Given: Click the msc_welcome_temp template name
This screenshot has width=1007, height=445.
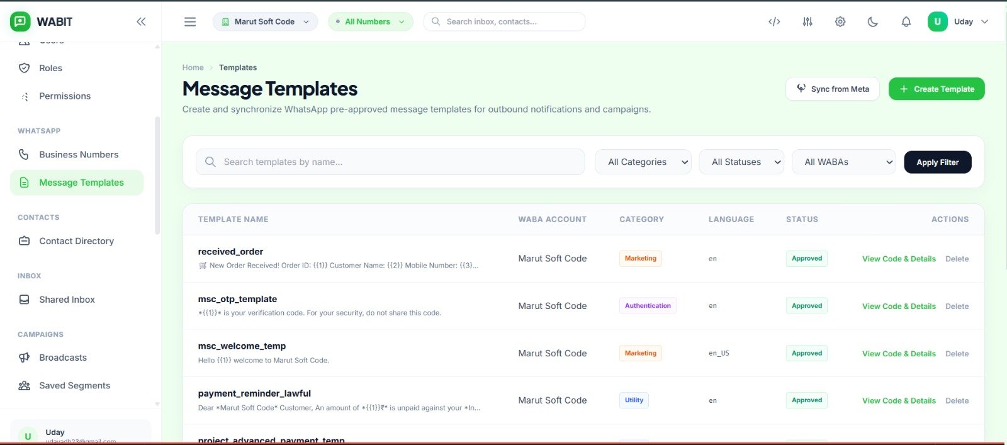Looking at the screenshot, I should coord(242,346).
